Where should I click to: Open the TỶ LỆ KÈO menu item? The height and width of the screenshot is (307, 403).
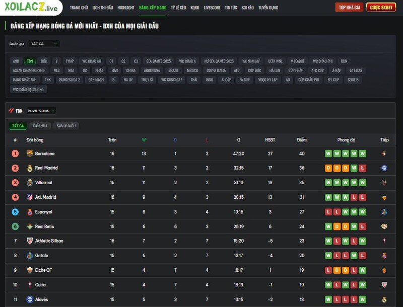point(178,8)
